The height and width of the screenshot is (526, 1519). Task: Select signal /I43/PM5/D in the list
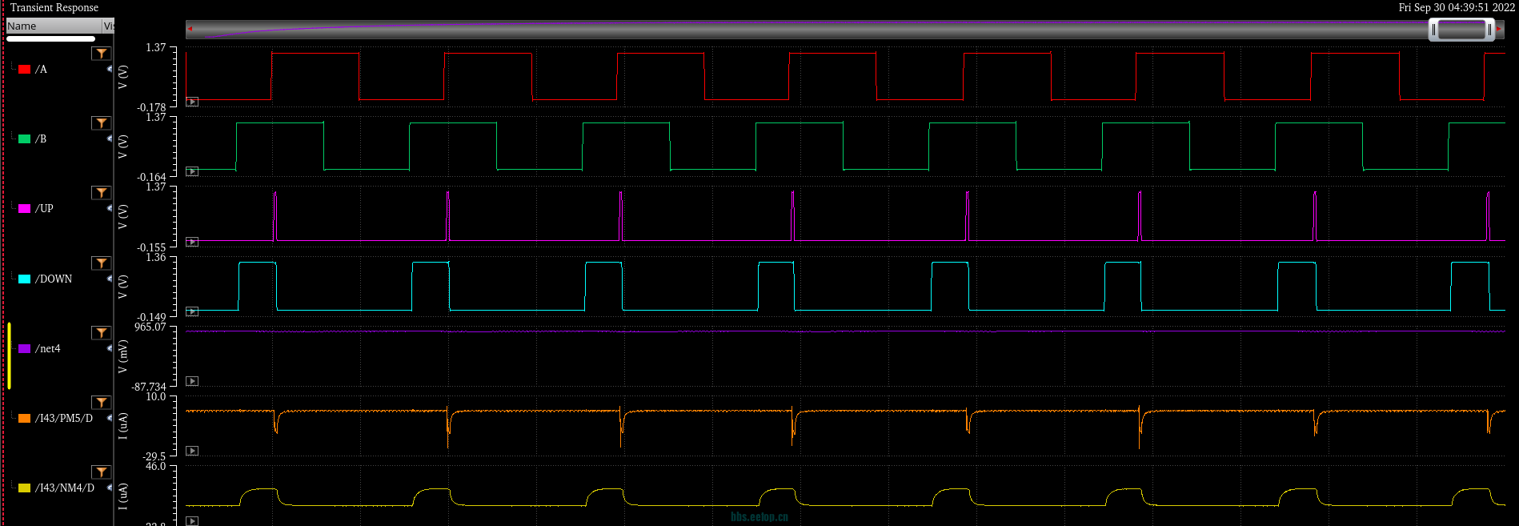(64, 419)
